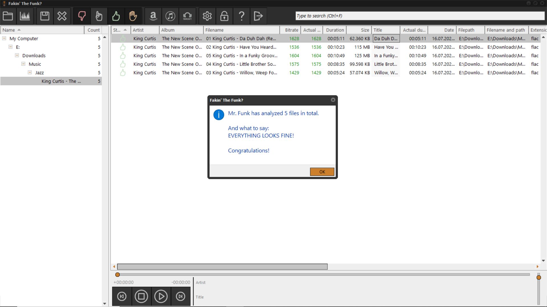This screenshot has height=307, width=547.
Task: Open the spectrum analysis toolbar icon
Action: (x=25, y=16)
